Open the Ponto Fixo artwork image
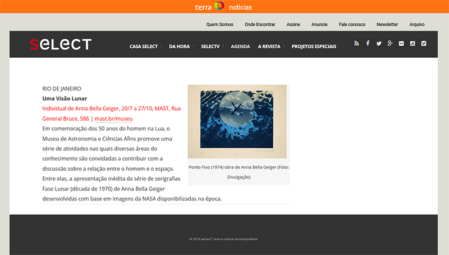 237,121
